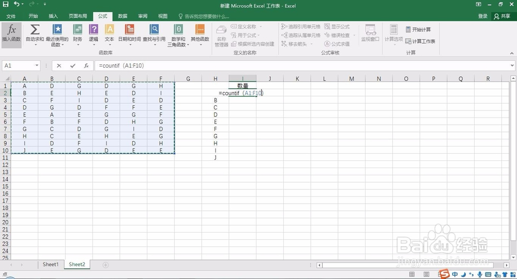
Task: Click the fx icon beside formula bar
Action: point(86,65)
